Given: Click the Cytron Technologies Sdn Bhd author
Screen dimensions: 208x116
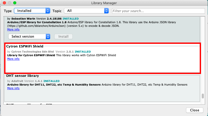Looking at the screenshot, I should pyautogui.click(x=33, y=52).
